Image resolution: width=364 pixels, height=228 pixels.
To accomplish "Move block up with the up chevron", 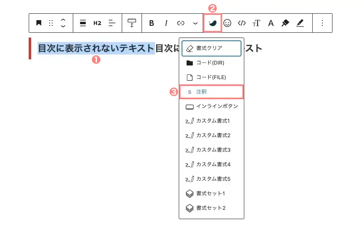I will click(63, 20).
